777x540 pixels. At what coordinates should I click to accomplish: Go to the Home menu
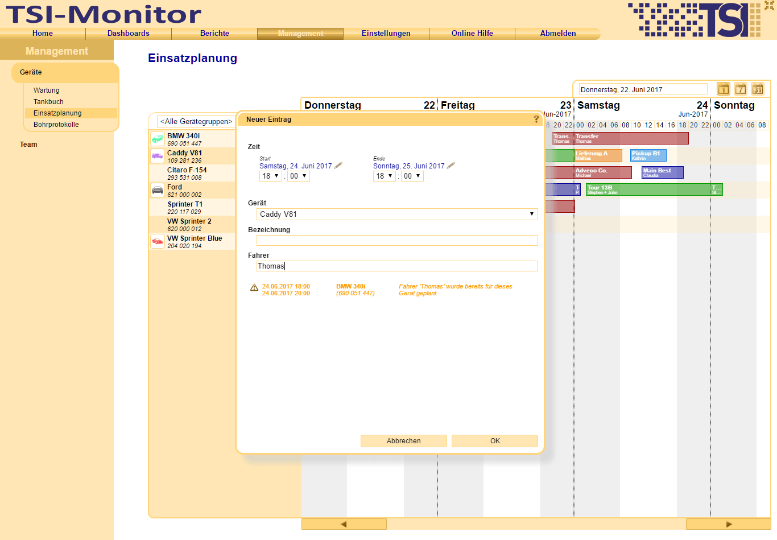click(43, 34)
